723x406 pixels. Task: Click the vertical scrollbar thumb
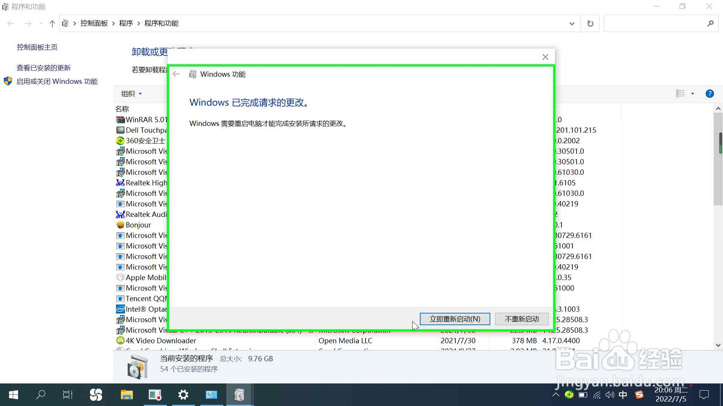pos(718,159)
